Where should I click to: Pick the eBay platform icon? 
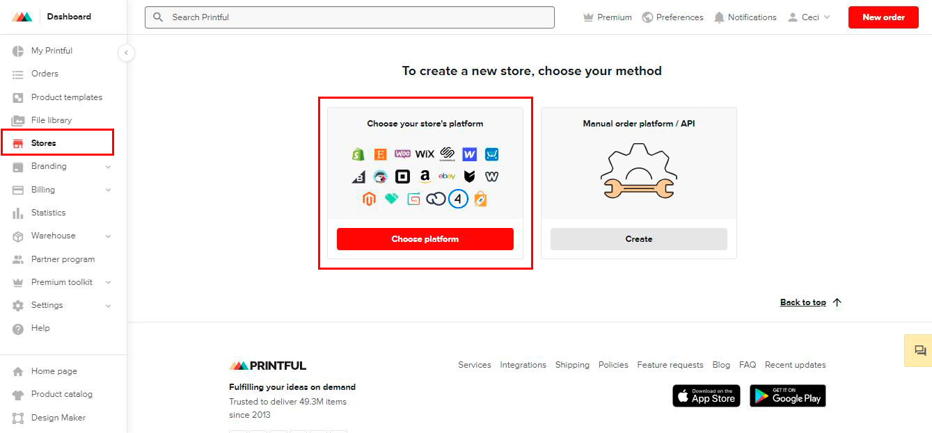pyautogui.click(x=447, y=176)
